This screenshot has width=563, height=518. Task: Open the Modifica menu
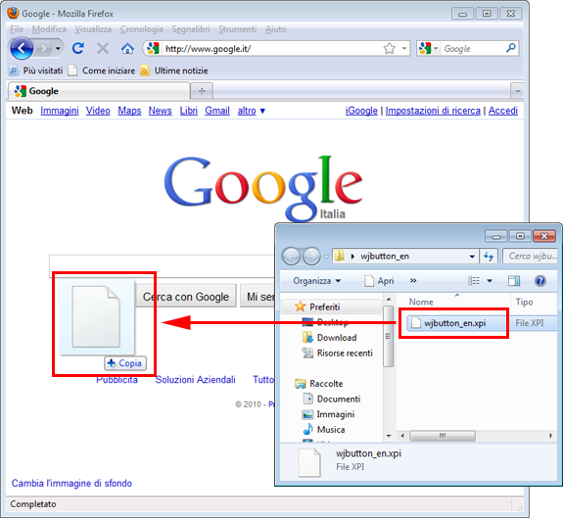[x=49, y=29]
